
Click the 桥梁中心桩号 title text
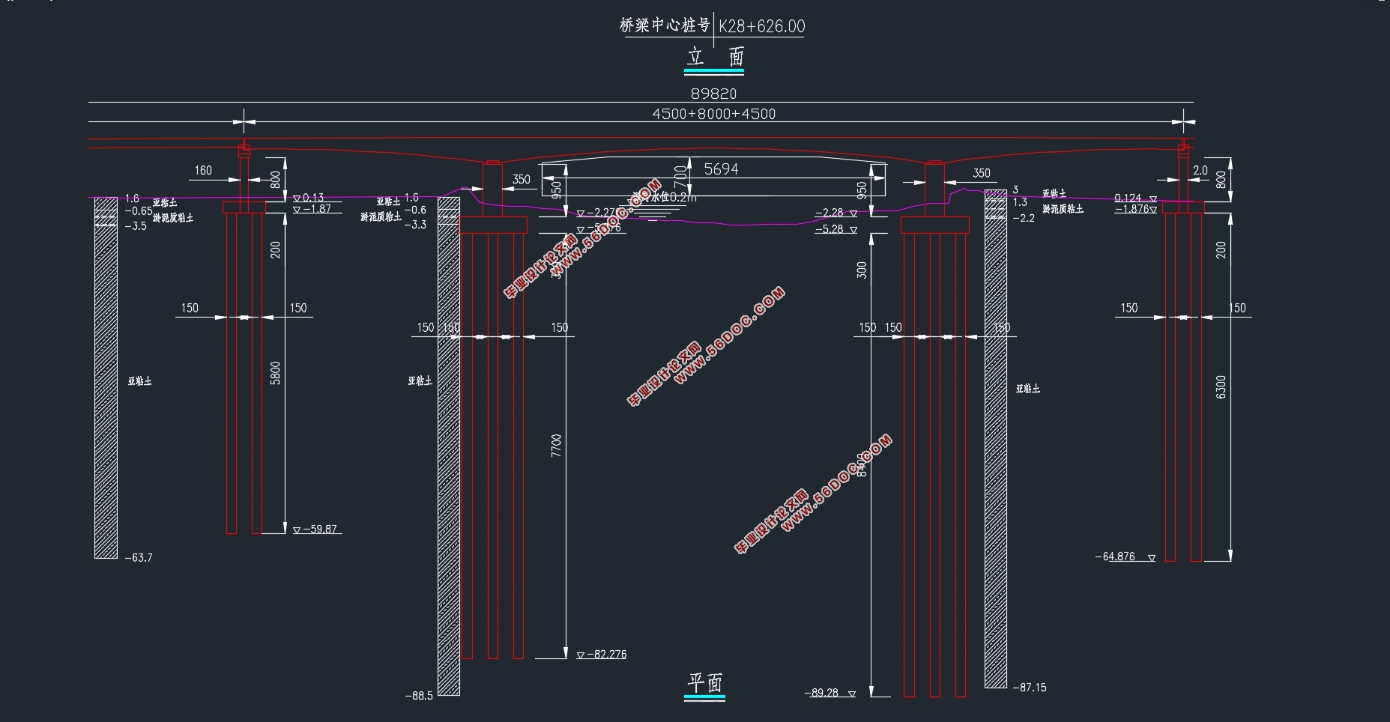(x=665, y=25)
